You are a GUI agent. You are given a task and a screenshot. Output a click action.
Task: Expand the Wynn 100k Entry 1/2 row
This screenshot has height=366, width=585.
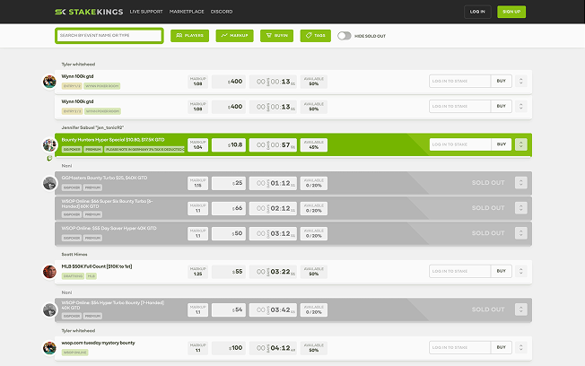pyautogui.click(x=520, y=81)
